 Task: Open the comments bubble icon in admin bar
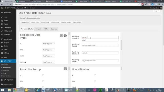point(25,8)
